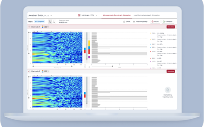Click the Electrode 1 RMS range slider handle
The width and height of the screenshot is (204, 127).
click(112, 66)
